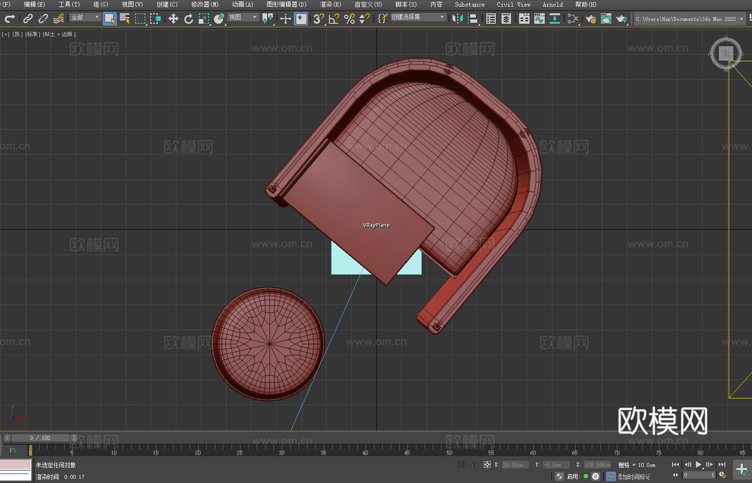
Task: Toggle Percent Snap button
Action: [x=349, y=19]
